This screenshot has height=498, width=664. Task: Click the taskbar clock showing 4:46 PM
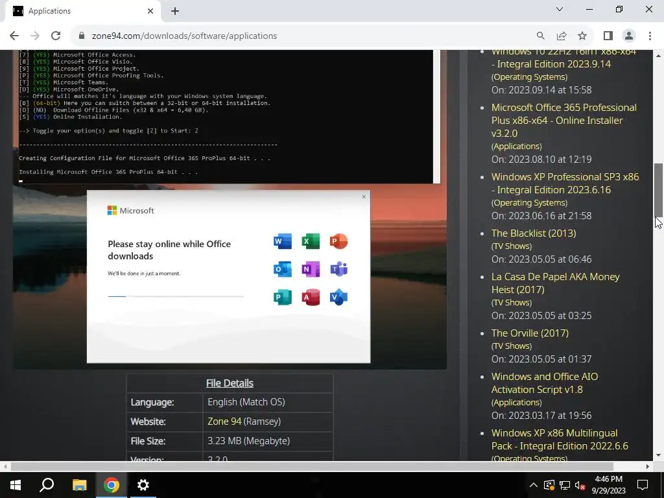click(x=608, y=485)
